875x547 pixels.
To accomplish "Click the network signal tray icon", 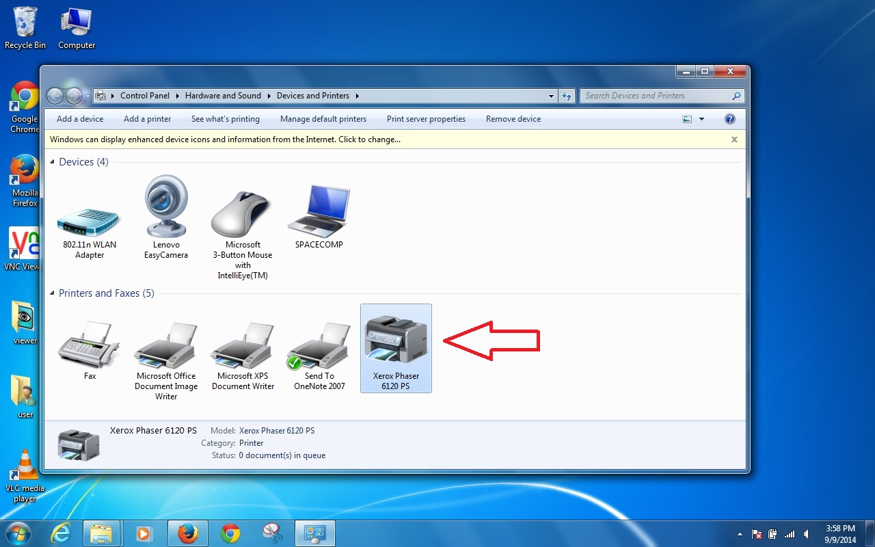I will click(790, 534).
